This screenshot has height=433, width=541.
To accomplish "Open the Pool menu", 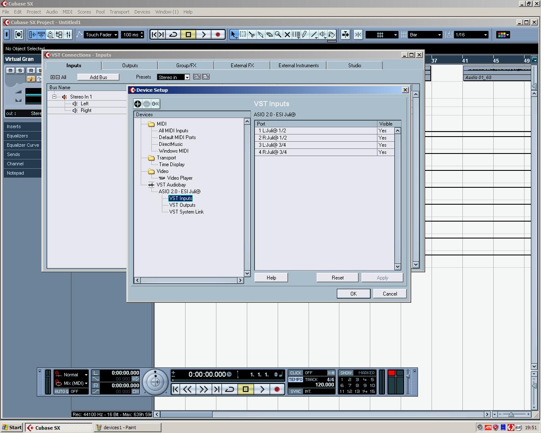I will coord(100,12).
